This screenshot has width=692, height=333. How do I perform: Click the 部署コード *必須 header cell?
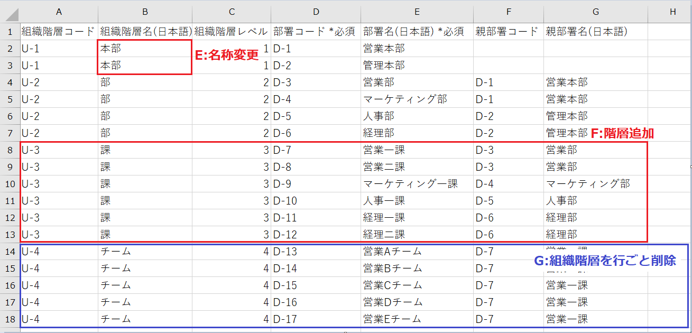316,32
